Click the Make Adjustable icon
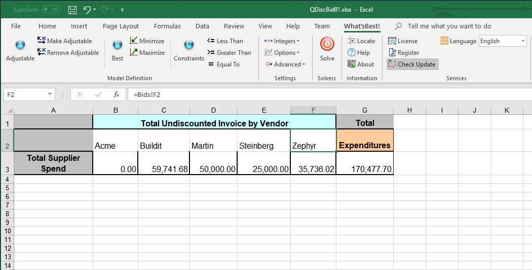The width and height of the screenshot is (532, 270). (42, 41)
